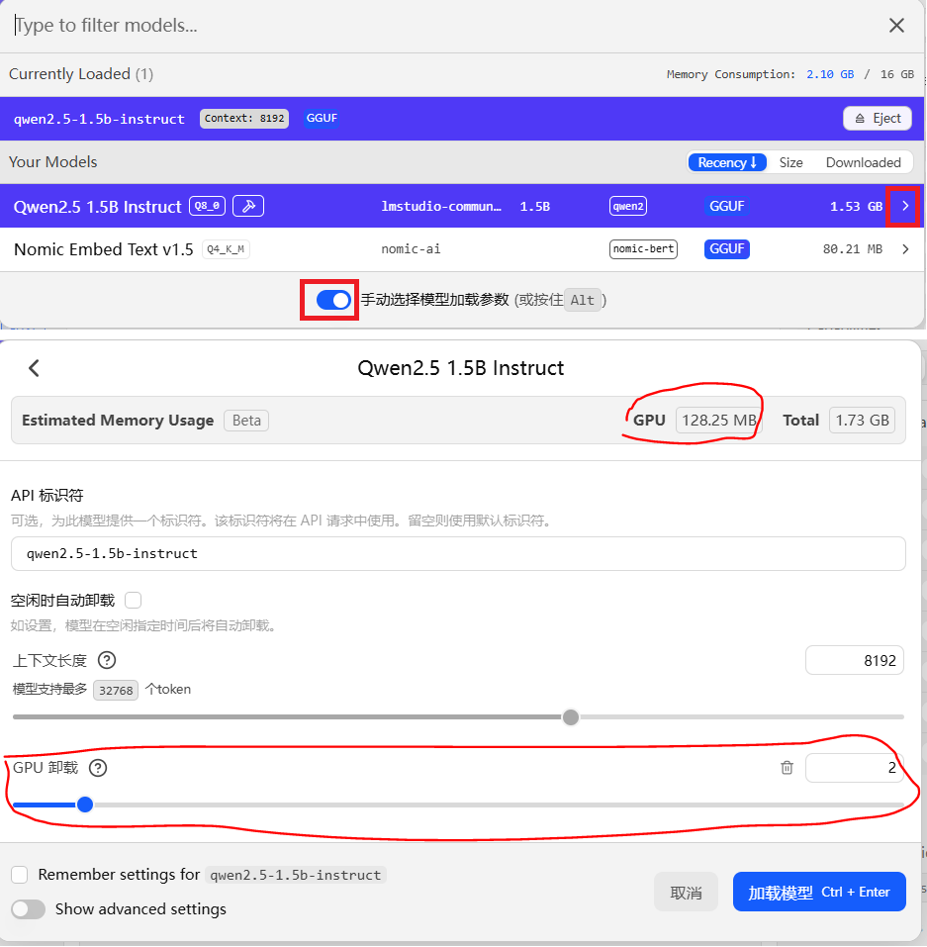Click the Total 1.73 GB estimate

tap(863, 421)
